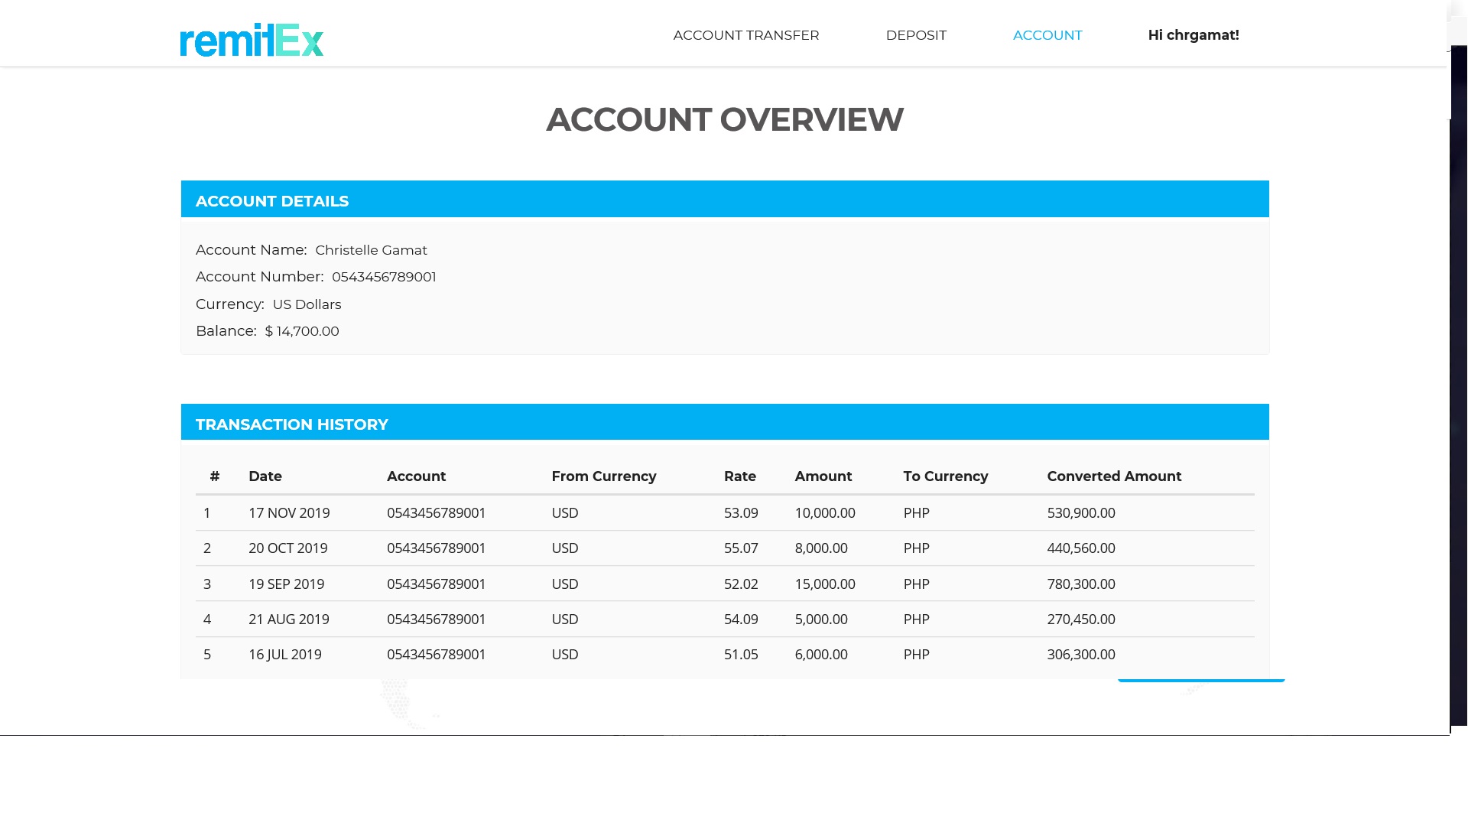This screenshot has width=1468, height=826.
Task: Click the 270,450.00 converted amount
Action: [x=1080, y=619]
